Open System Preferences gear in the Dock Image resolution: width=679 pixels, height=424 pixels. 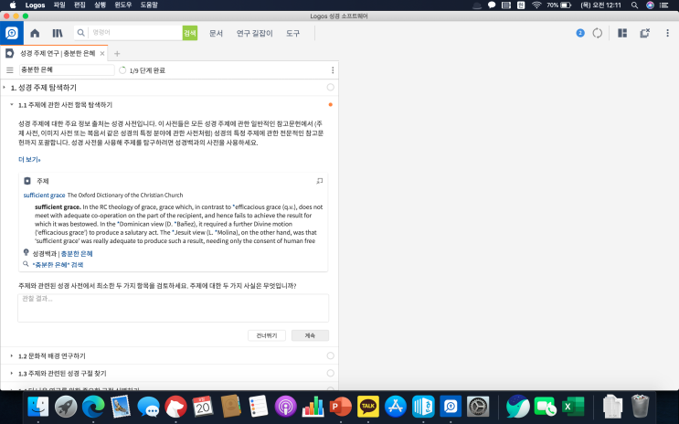click(478, 407)
